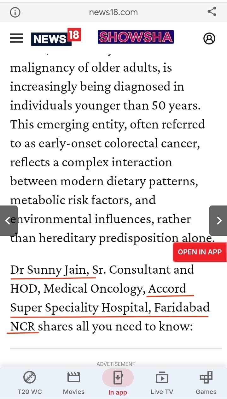Open the Games icon

206,377
